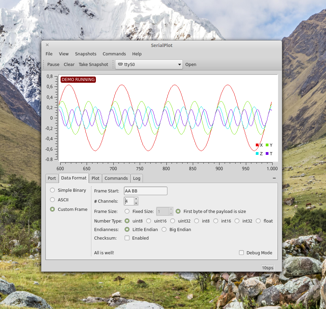Click the cyan Z channel legend marker

(257, 154)
